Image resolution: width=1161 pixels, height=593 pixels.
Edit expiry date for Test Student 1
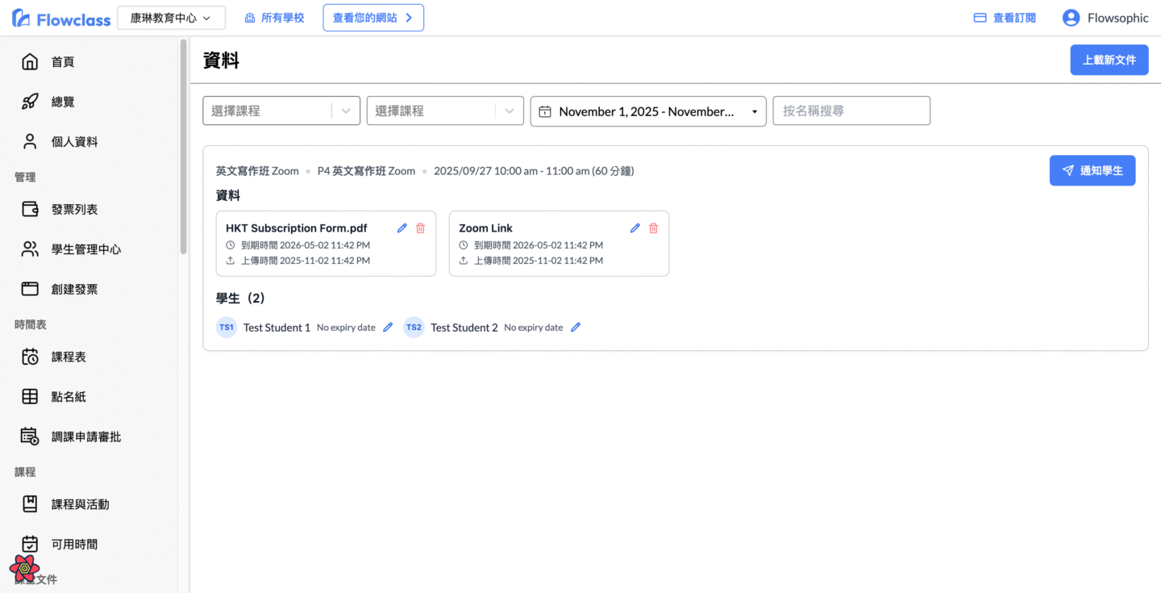click(388, 328)
